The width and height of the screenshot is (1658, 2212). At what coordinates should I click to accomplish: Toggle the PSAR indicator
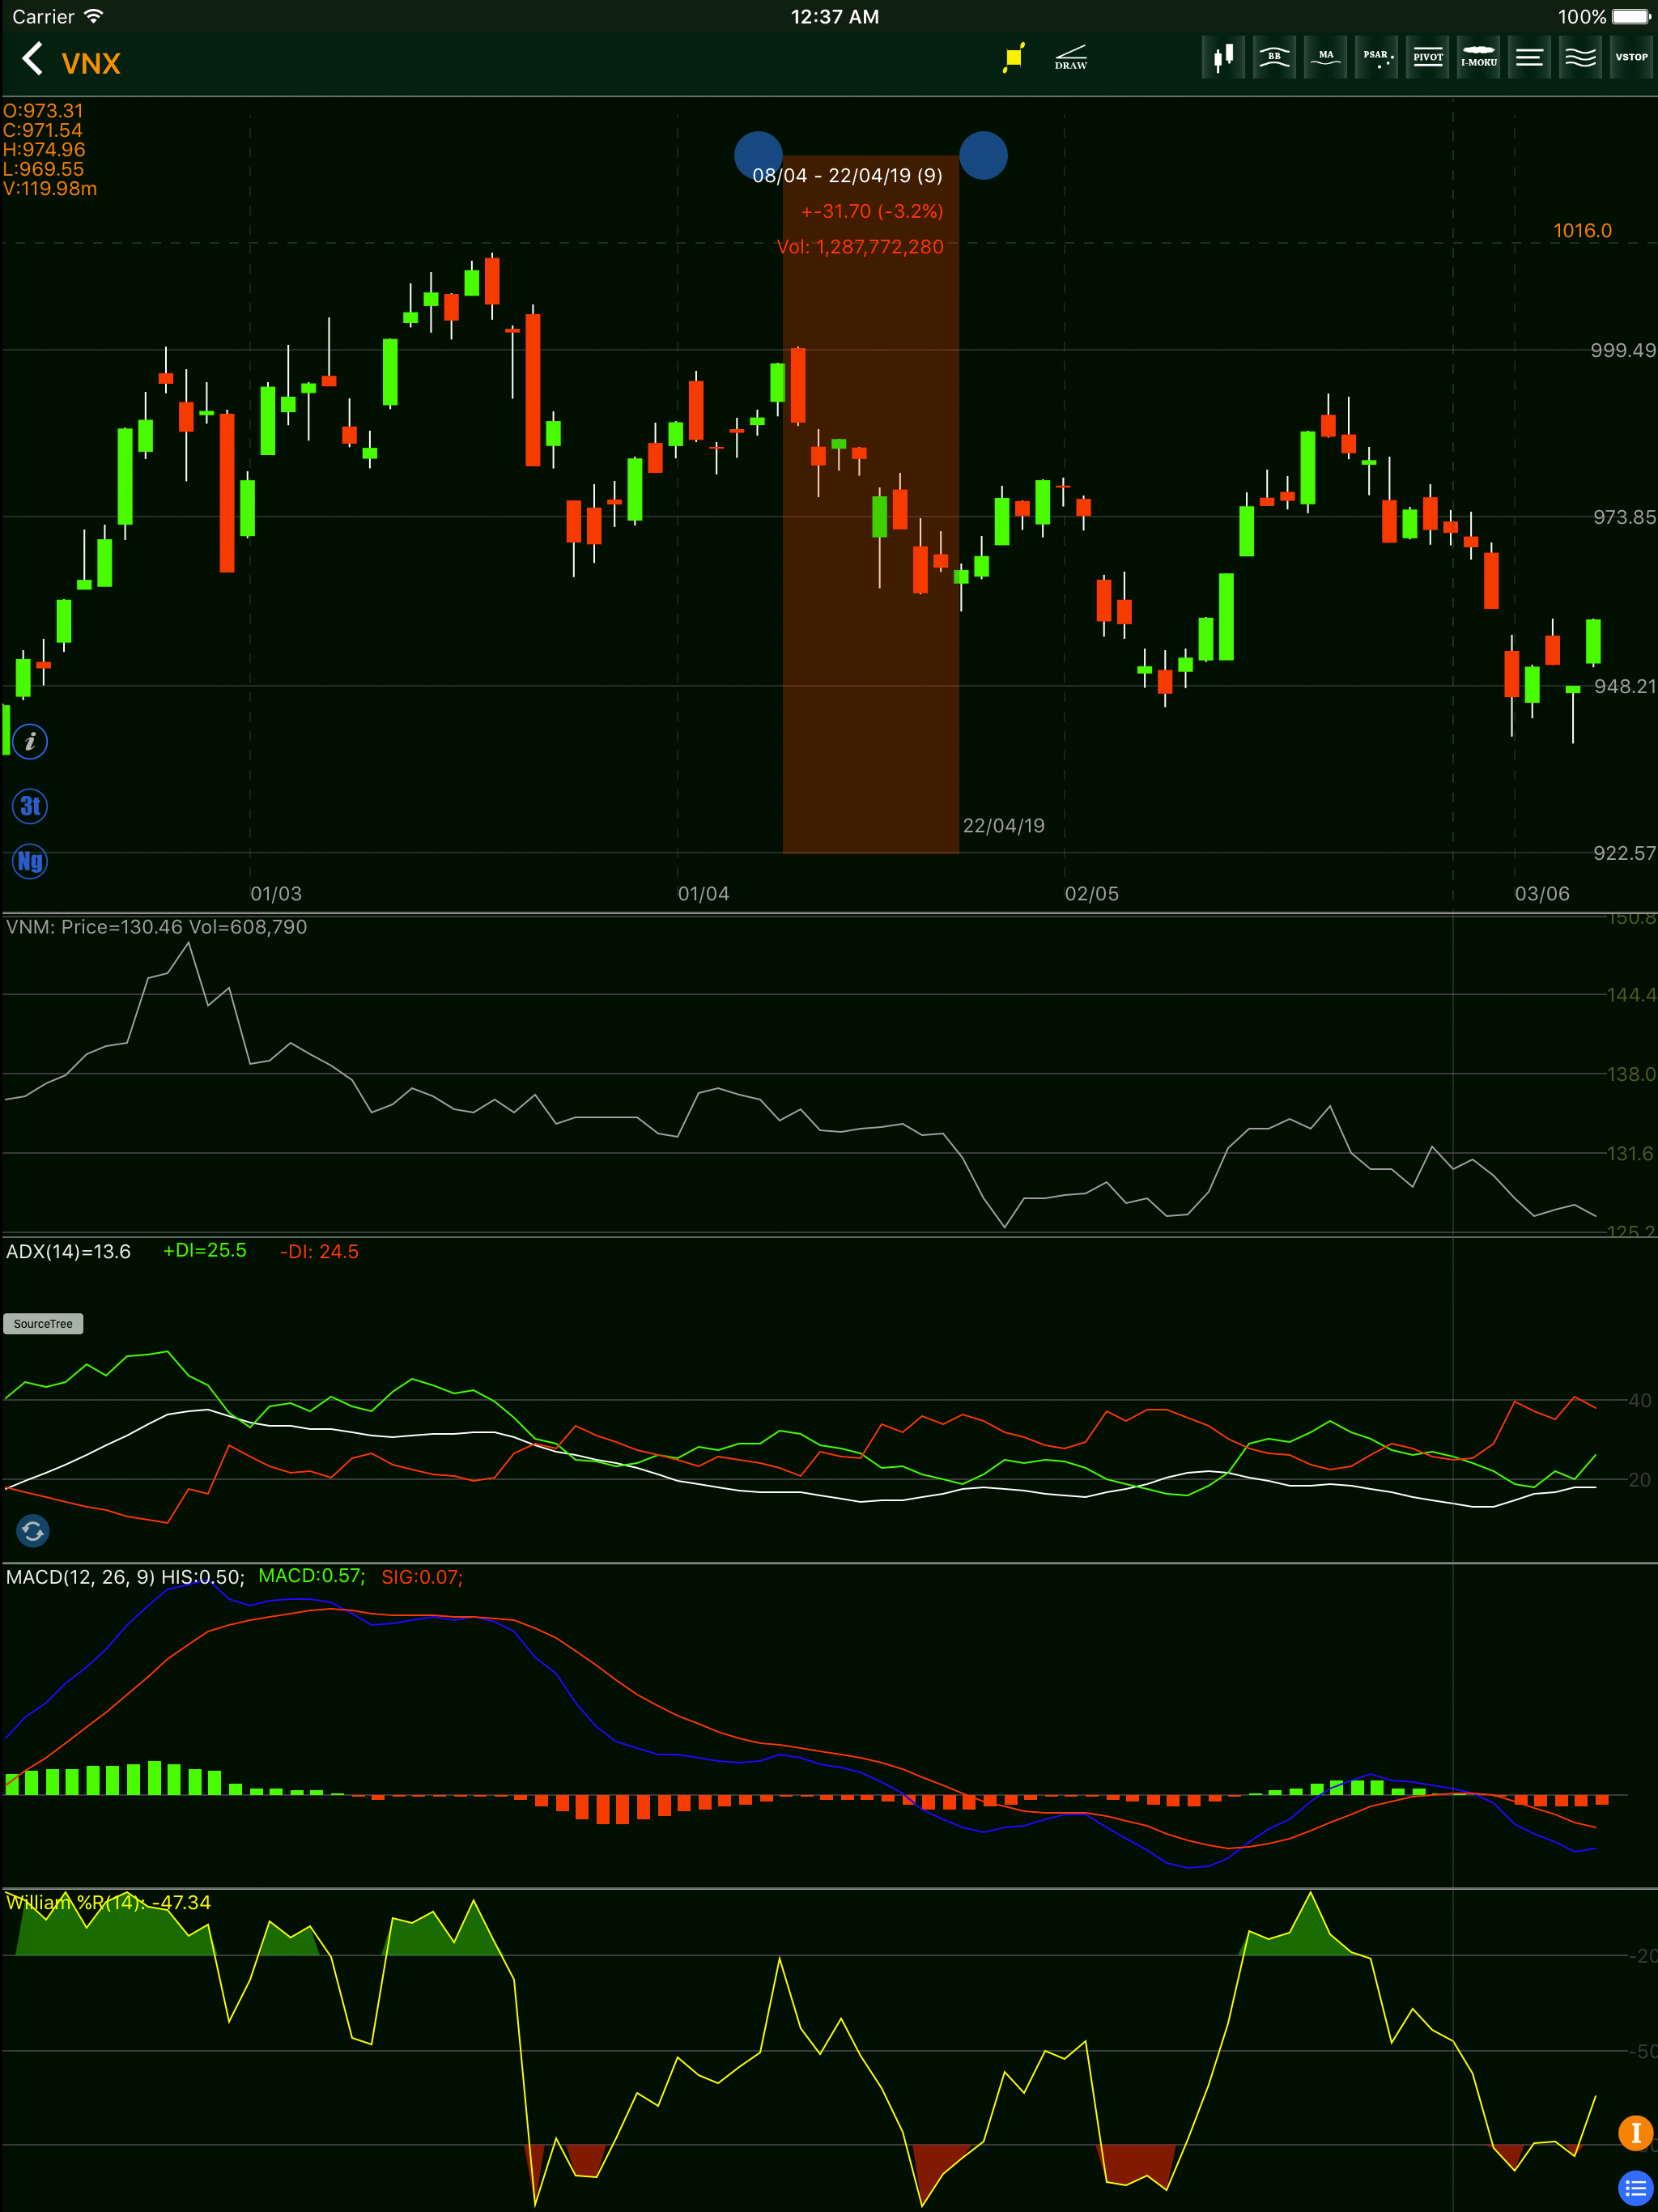click(1376, 57)
